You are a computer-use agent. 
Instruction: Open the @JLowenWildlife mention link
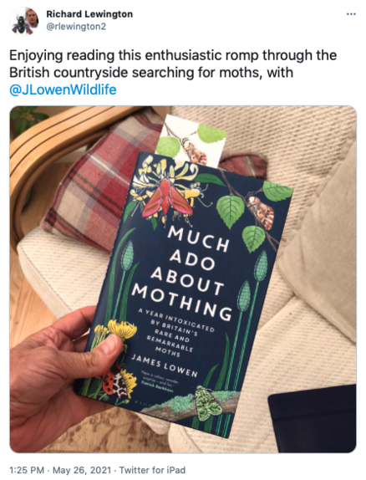click(x=63, y=90)
